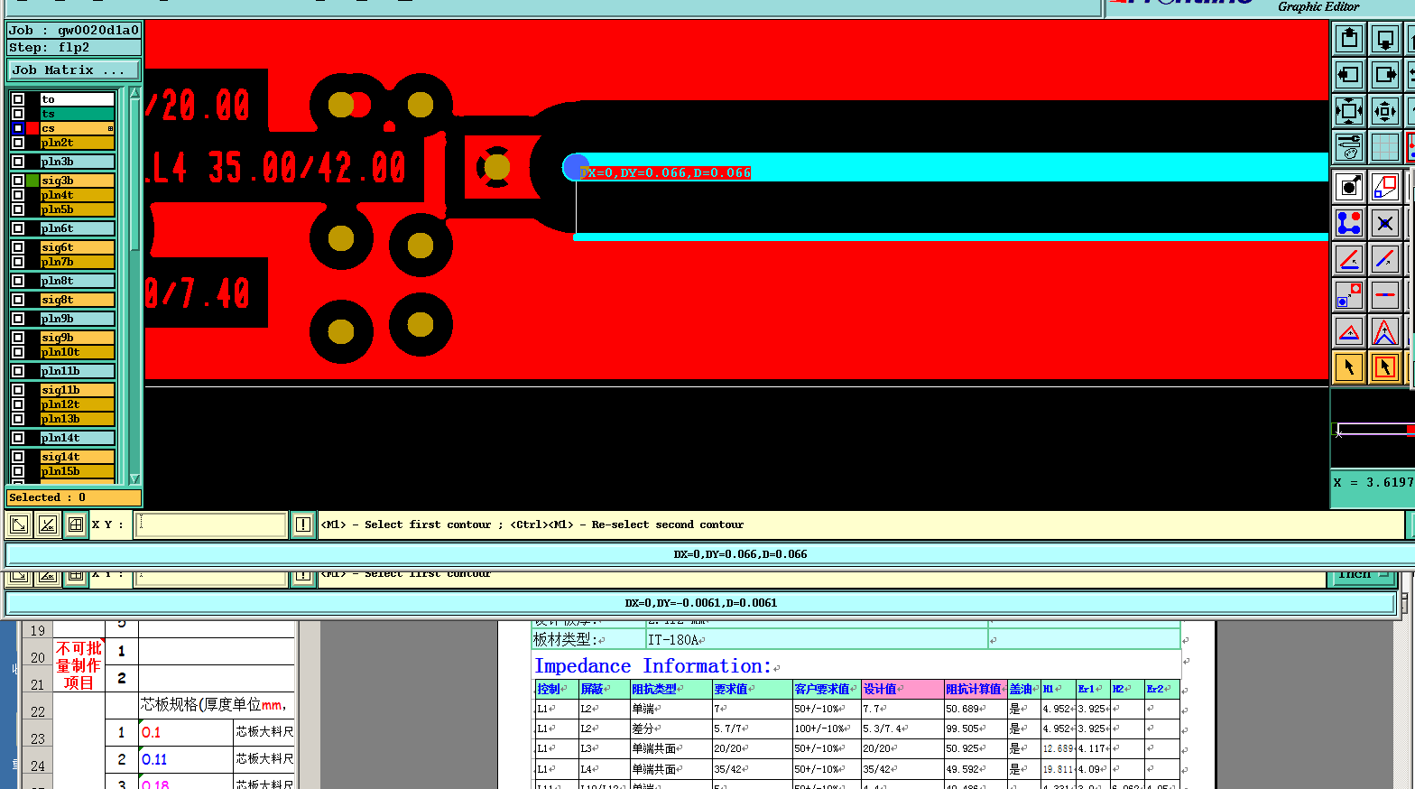Select the framed arrow area-select tool
The height and width of the screenshot is (789, 1415).
pos(1385,367)
